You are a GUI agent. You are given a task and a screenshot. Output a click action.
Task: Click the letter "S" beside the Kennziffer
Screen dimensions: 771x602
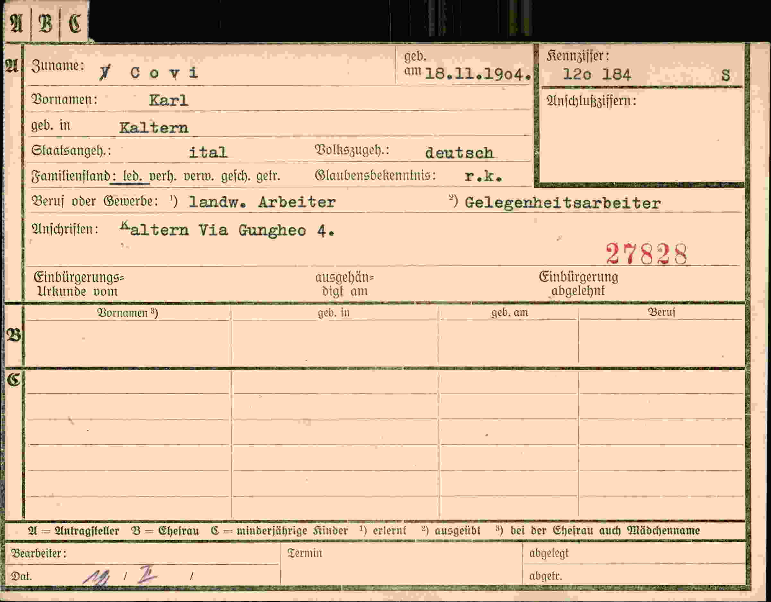pos(725,75)
